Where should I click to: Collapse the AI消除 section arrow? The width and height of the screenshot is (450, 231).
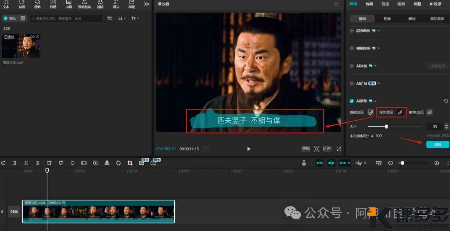(x=375, y=101)
